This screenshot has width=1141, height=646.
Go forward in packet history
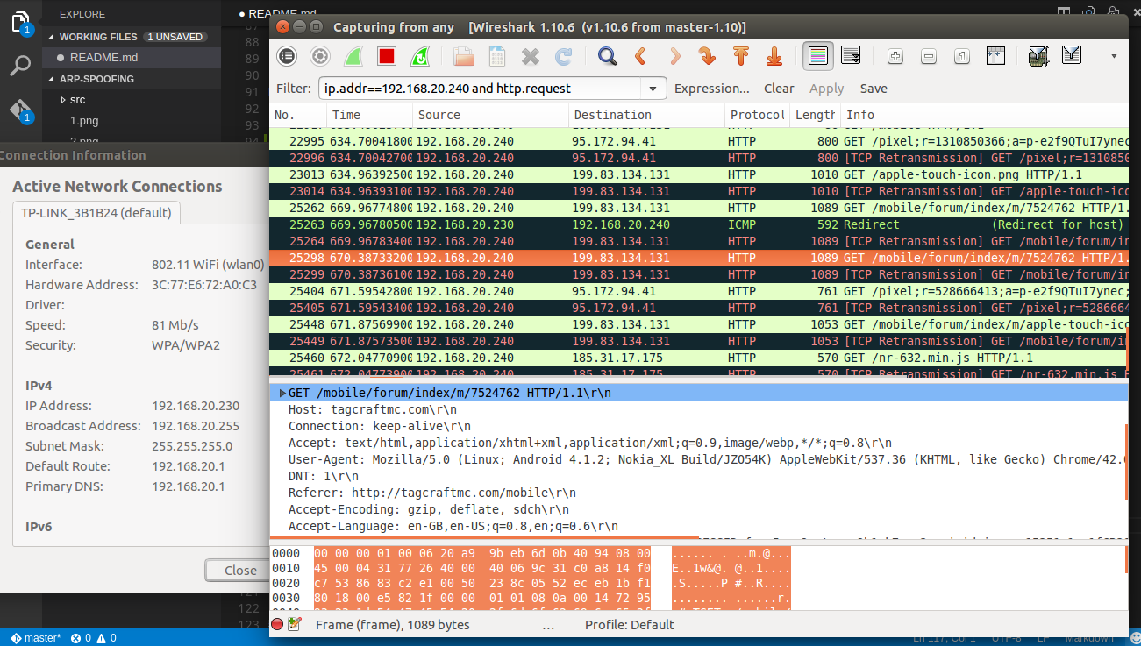[x=674, y=56]
